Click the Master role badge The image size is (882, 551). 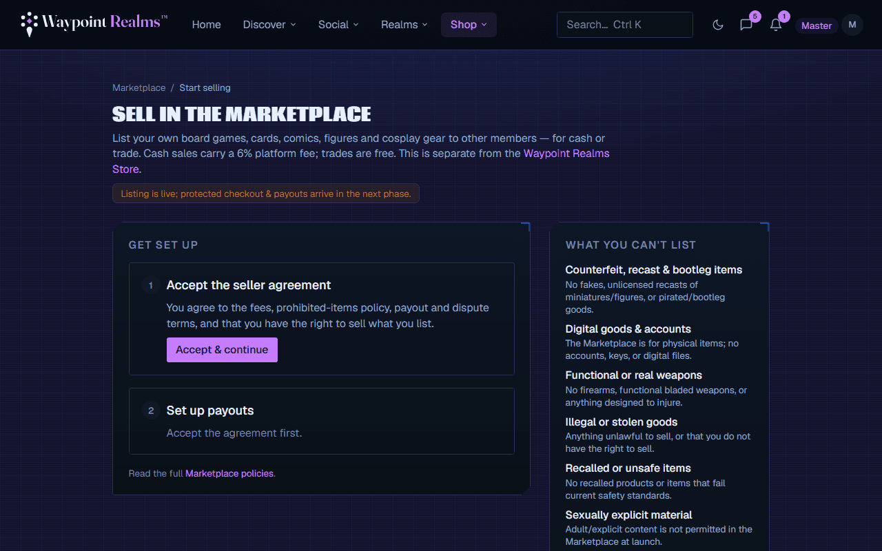817,25
